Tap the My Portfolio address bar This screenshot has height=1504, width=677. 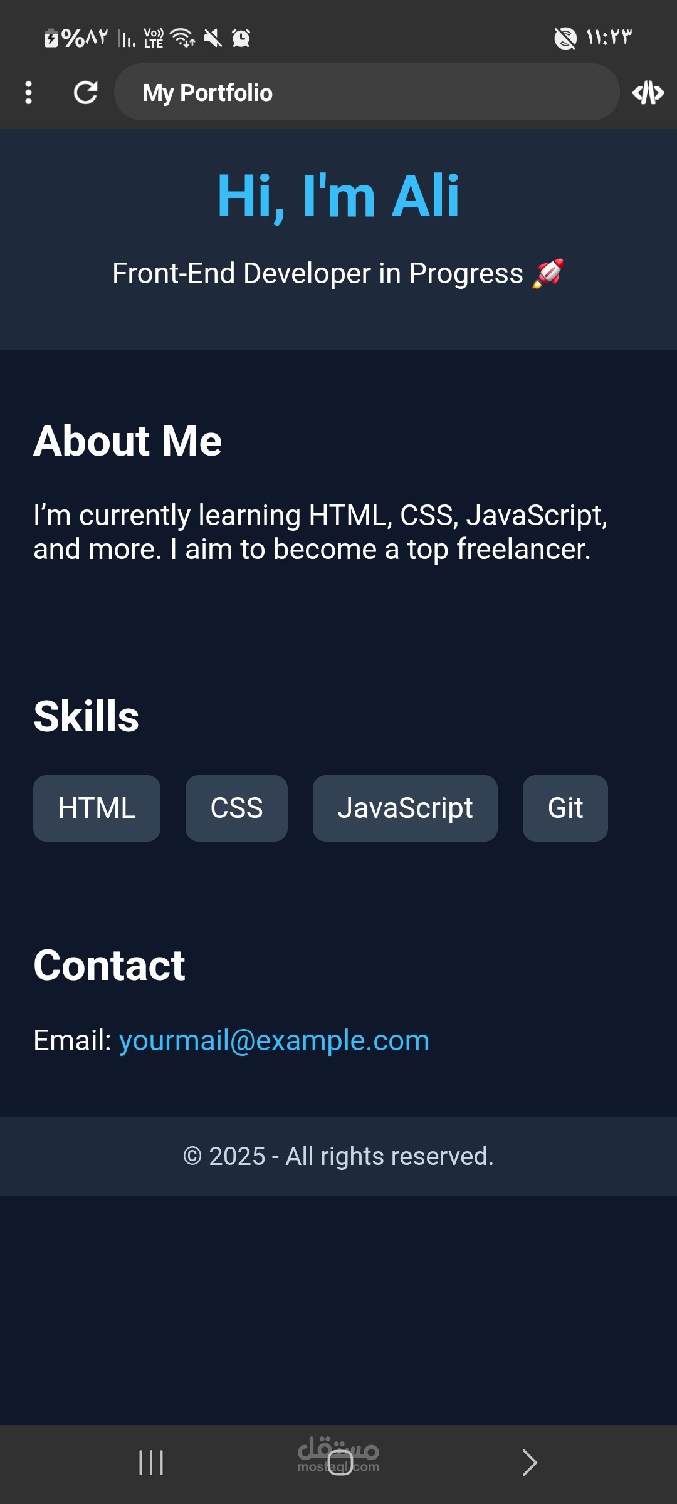click(367, 92)
